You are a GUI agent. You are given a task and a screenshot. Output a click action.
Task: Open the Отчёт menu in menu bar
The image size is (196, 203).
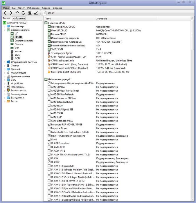21,8
